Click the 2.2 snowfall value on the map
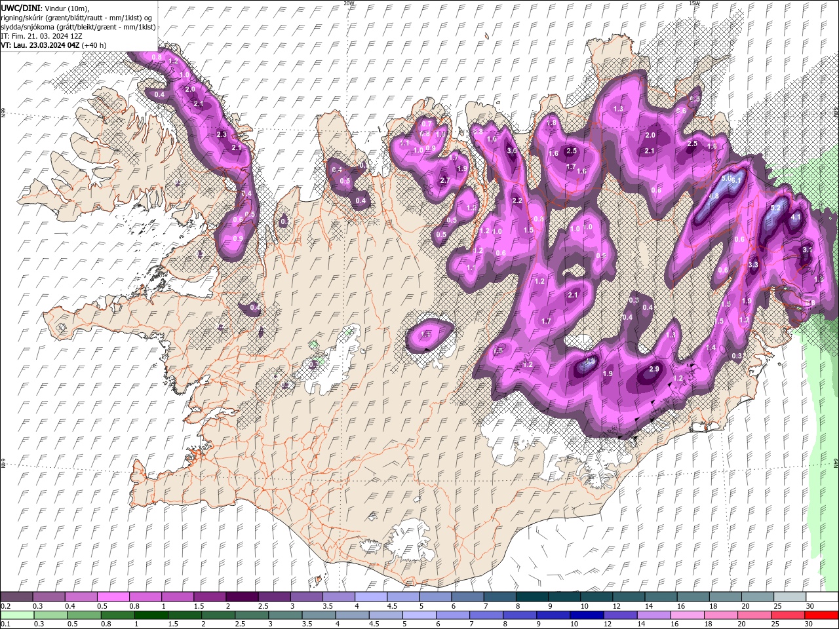Viewport: 839px width, 629px height. tap(517, 200)
